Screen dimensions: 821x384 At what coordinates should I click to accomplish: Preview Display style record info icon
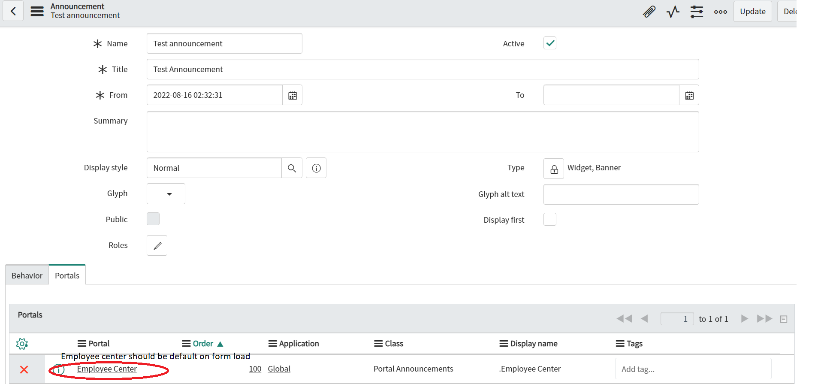[316, 168]
